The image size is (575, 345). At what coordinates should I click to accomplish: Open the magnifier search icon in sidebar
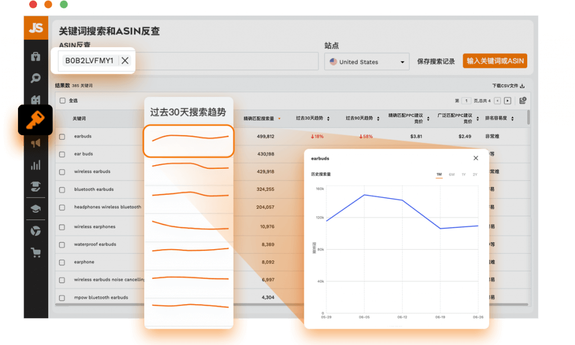(35, 77)
